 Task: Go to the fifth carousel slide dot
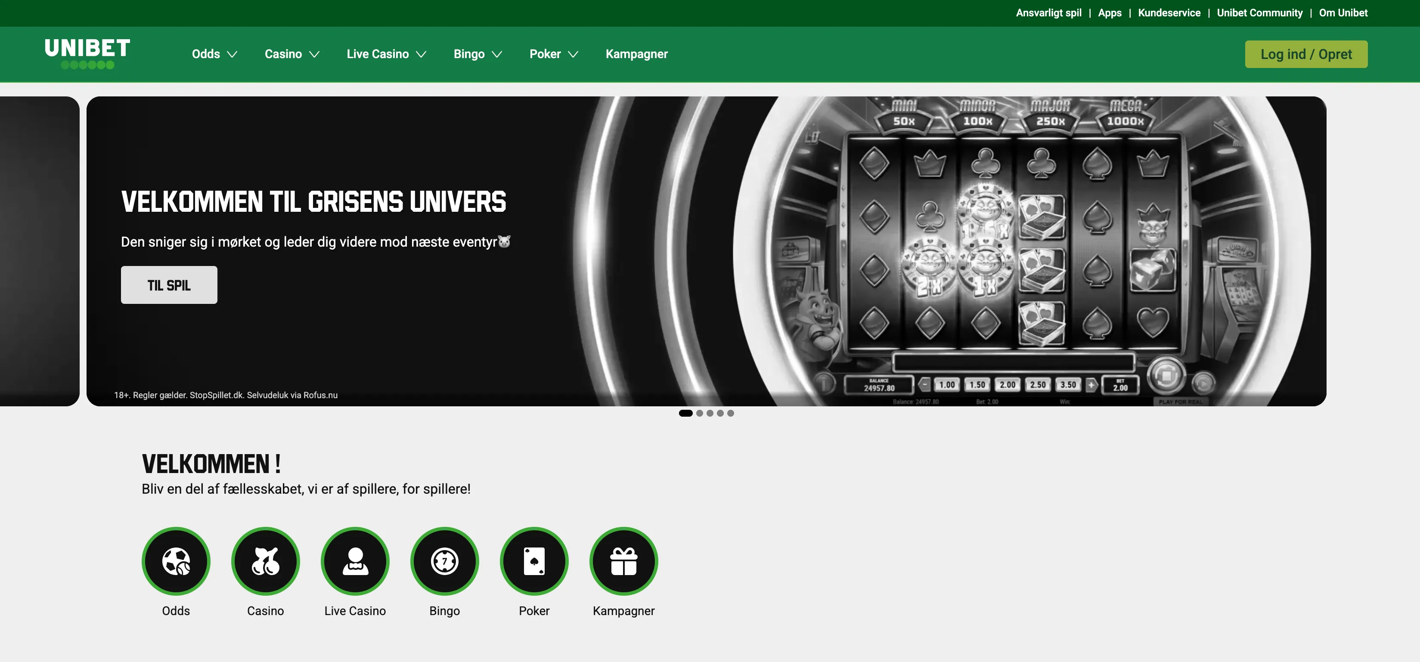coord(730,413)
